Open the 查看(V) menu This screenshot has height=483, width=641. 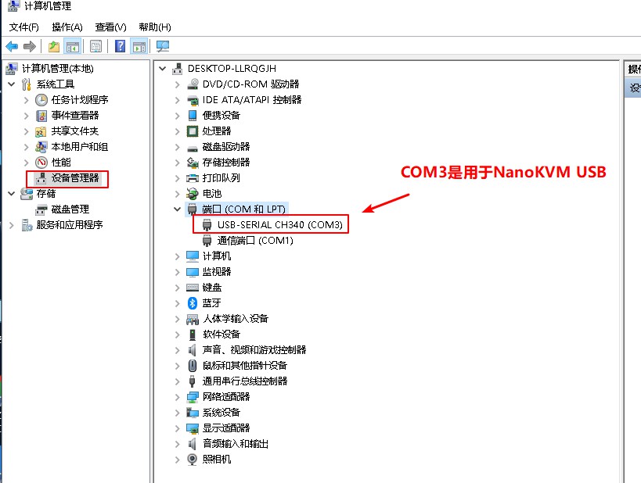tap(111, 27)
